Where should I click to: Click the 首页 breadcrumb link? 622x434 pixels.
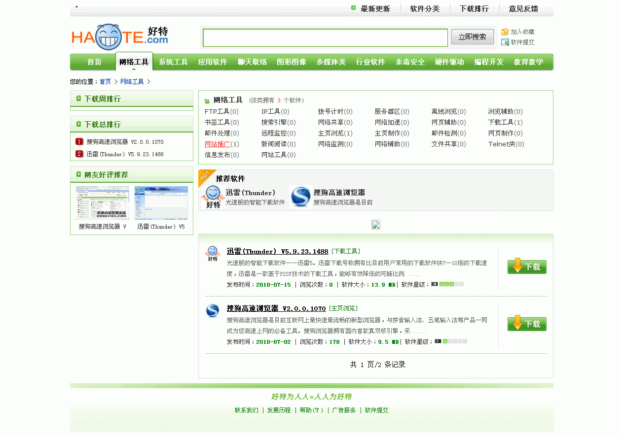105,82
